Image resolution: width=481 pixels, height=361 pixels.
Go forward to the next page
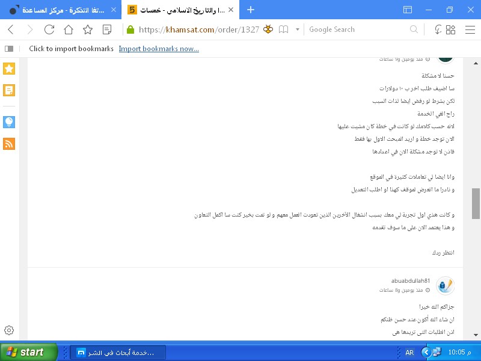click(30, 29)
